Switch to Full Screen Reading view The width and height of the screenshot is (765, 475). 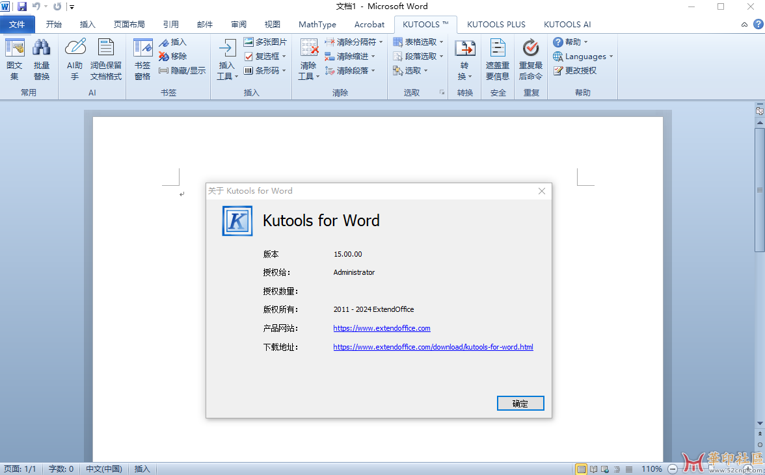click(x=593, y=469)
